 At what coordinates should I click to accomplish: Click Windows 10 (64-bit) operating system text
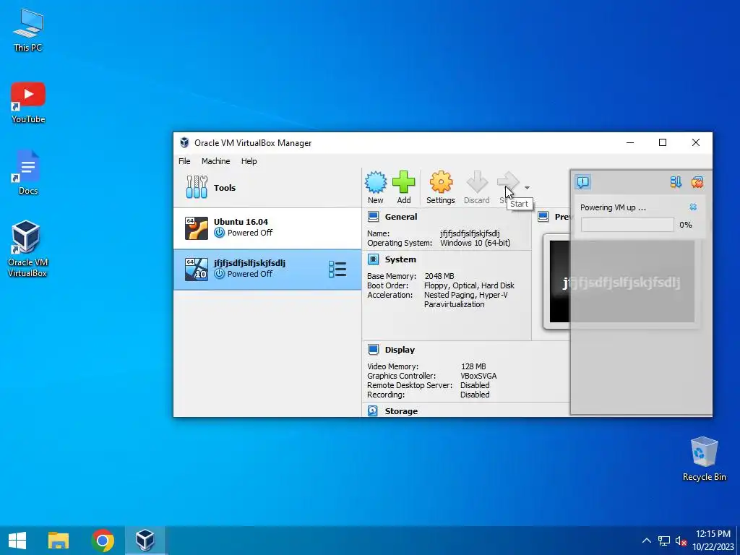[475, 243]
